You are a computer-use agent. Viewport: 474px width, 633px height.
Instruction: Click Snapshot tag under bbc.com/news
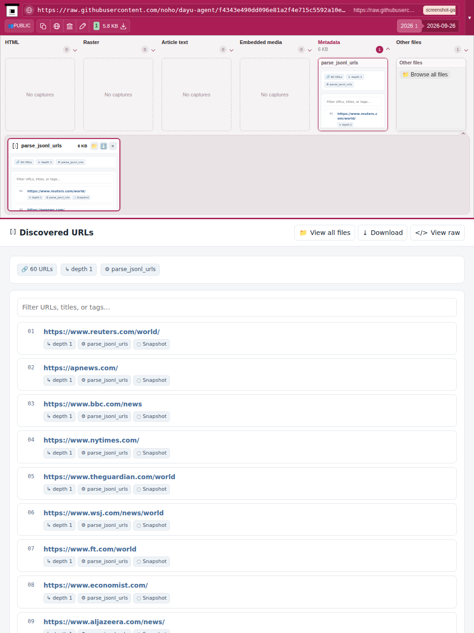click(x=151, y=417)
